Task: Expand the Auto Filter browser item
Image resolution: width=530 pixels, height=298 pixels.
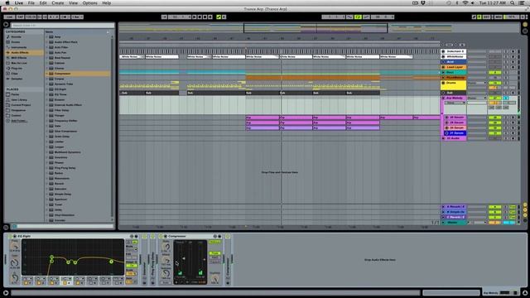Action: coord(46,47)
